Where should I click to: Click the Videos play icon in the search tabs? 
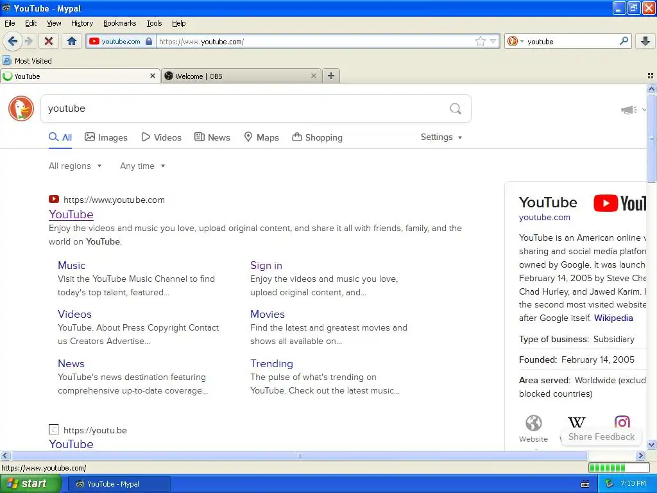click(x=146, y=137)
